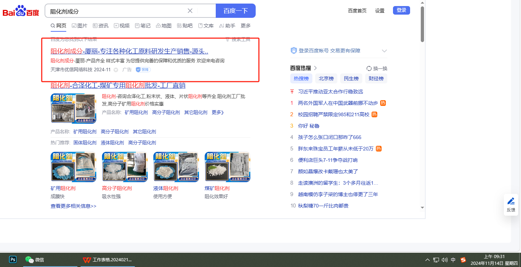Click the 反馈 feedback button
This screenshot has height=267, width=521.
(511, 205)
